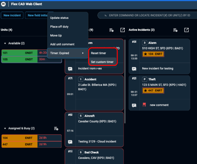Collapse the Assigned & Busy (2) group

pyautogui.click(x=5, y=128)
